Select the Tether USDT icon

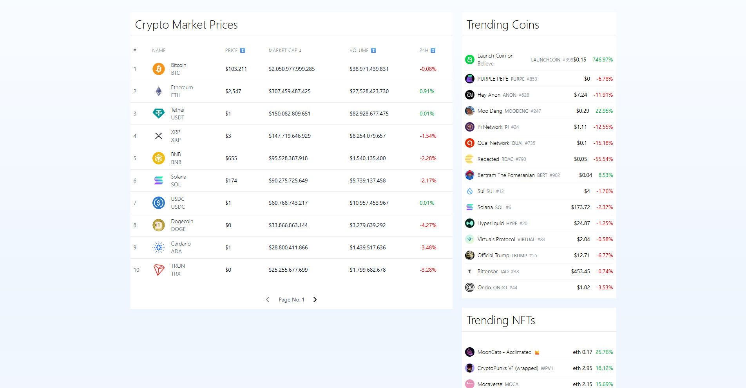point(158,114)
